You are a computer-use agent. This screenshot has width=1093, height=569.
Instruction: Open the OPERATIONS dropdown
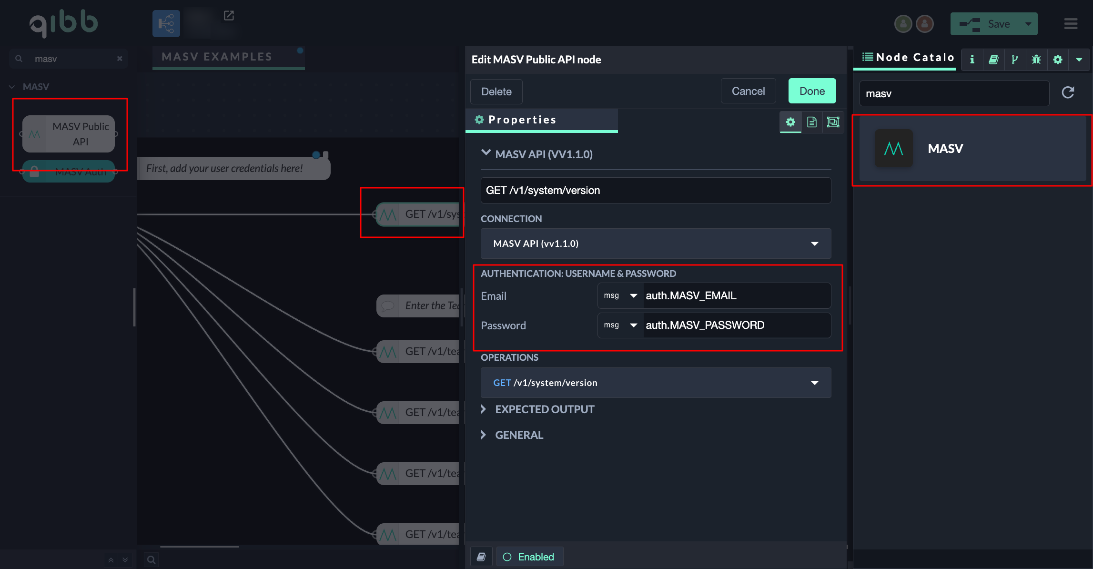656,383
